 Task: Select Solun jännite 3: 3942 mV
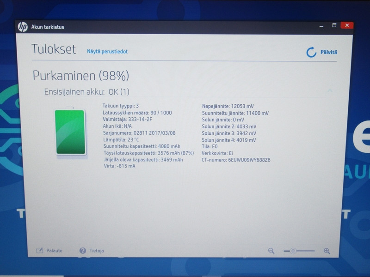[x=229, y=133]
